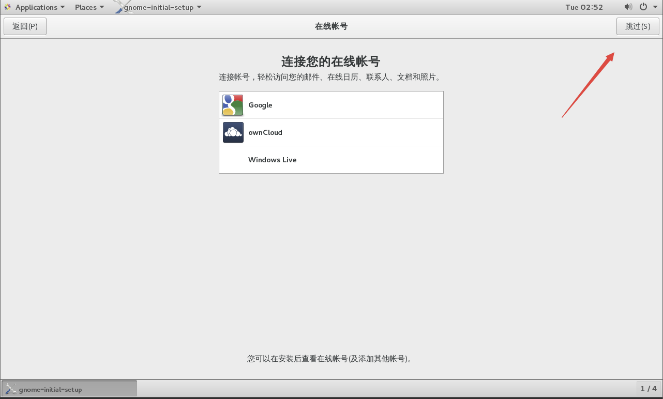This screenshot has height=399, width=663.
Task: Open the Places menu
Action: [89, 7]
